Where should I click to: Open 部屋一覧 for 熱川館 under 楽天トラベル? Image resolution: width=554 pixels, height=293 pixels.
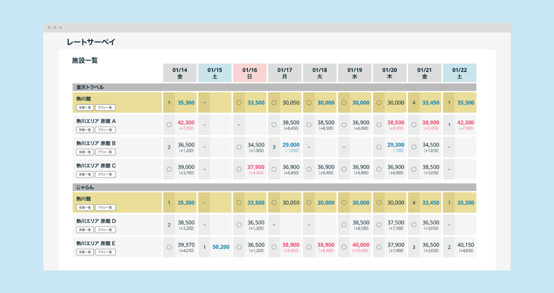click(x=85, y=107)
